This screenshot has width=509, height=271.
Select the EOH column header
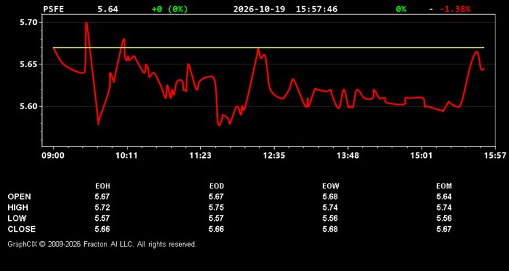[102, 186]
